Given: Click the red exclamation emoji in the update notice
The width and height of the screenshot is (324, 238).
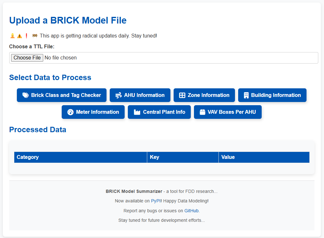Looking at the screenshot, I should point(26,36).
